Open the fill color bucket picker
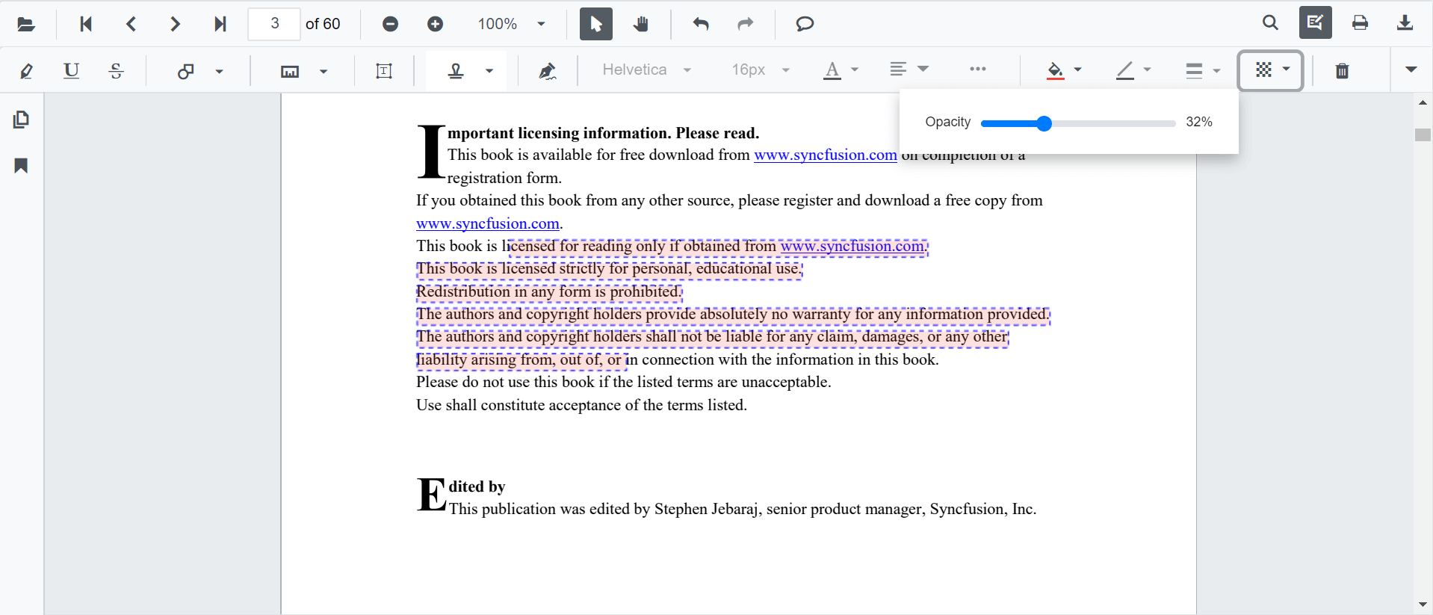Screen dimensions: 1433x615 (1064, 70)
